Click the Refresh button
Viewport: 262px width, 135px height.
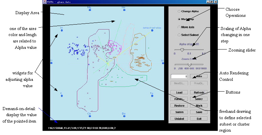click(x=197, y=92)
